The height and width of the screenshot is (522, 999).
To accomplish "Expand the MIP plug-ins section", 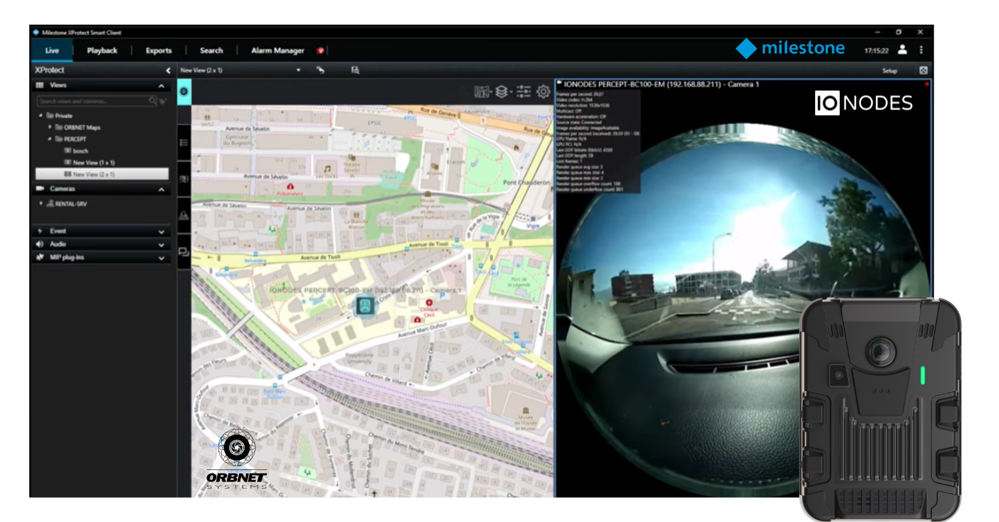I will click(161, 257).
